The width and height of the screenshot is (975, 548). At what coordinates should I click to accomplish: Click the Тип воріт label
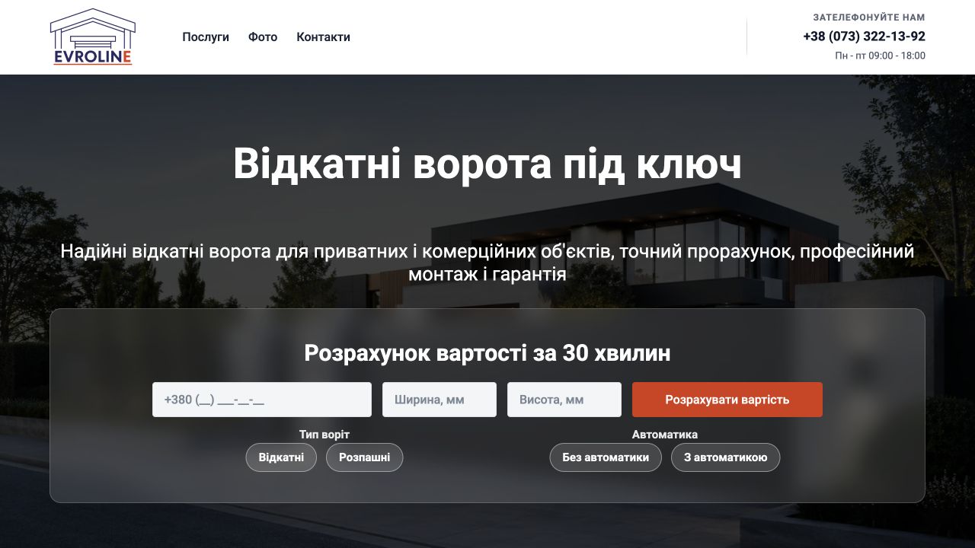coord(324,435)
